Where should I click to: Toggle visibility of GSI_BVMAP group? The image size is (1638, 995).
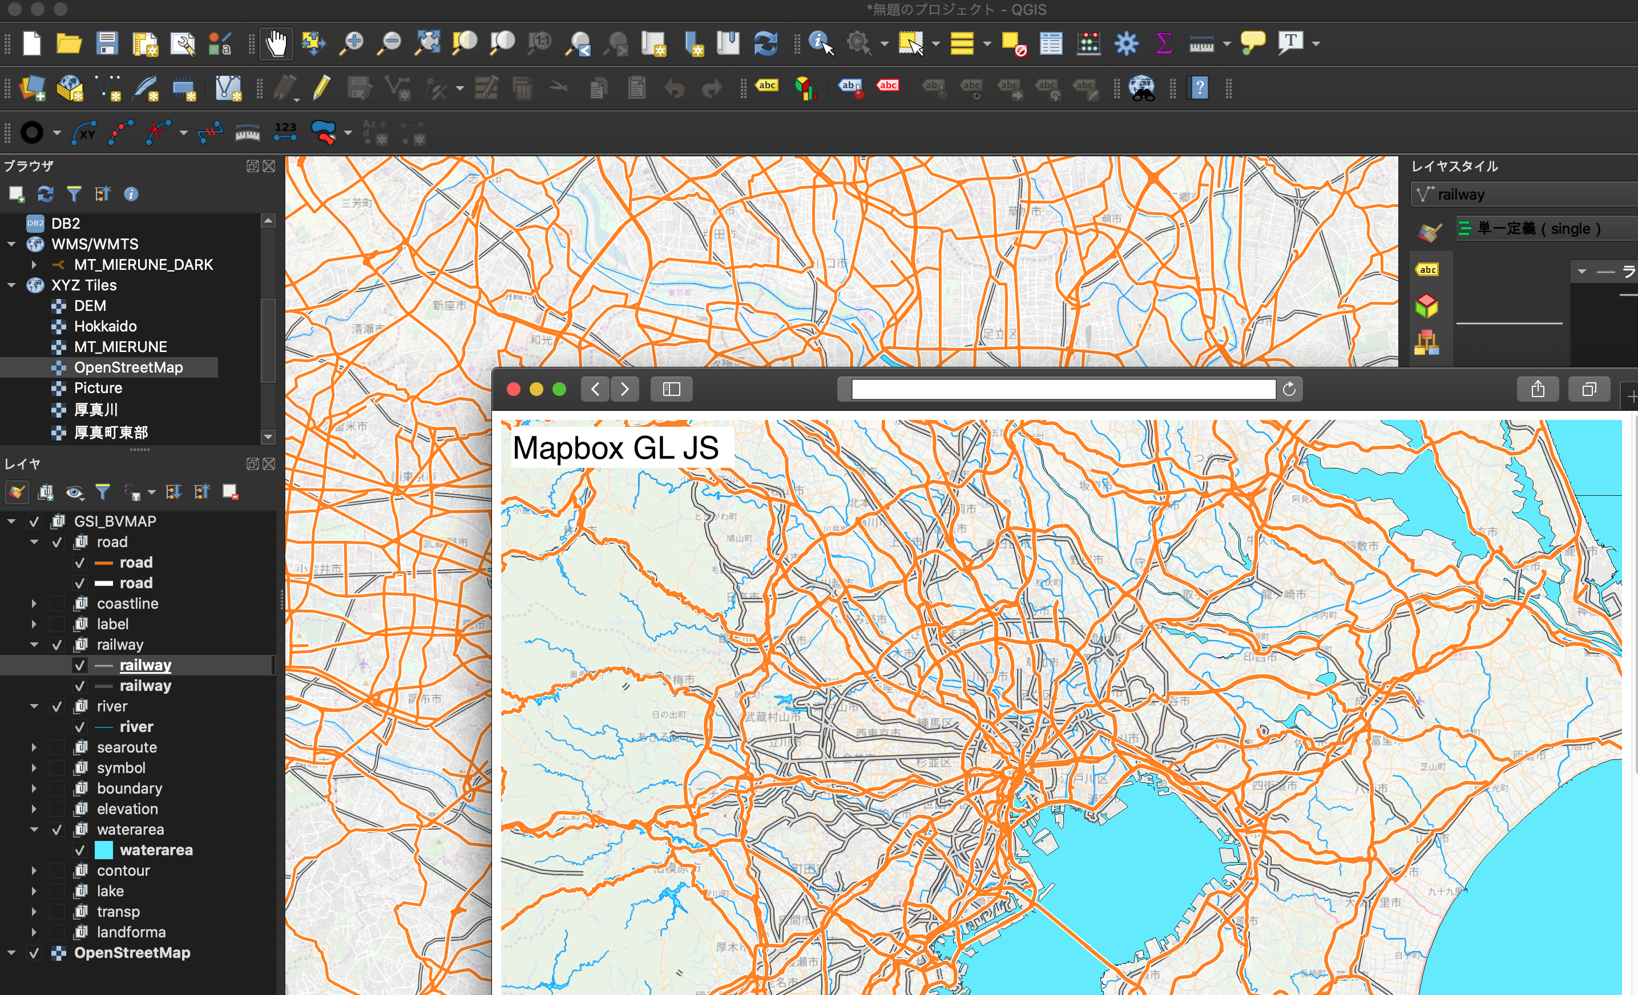click(x=34, y=522)
